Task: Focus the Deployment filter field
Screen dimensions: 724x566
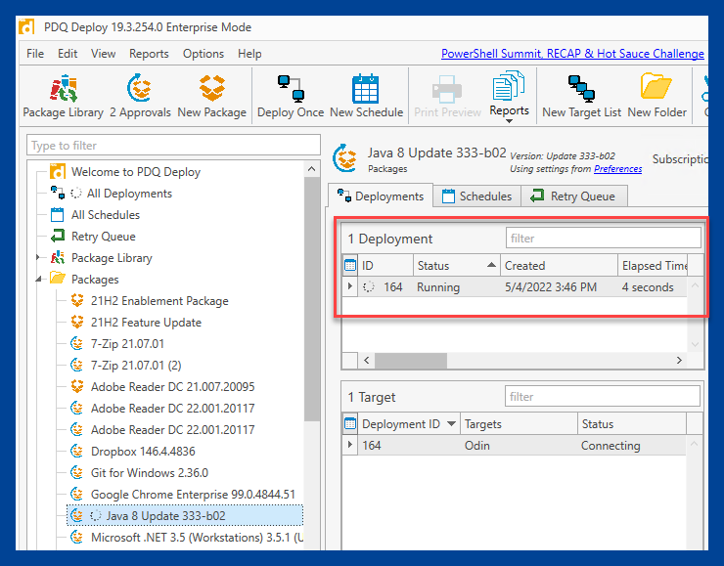Action: (603, 239)
